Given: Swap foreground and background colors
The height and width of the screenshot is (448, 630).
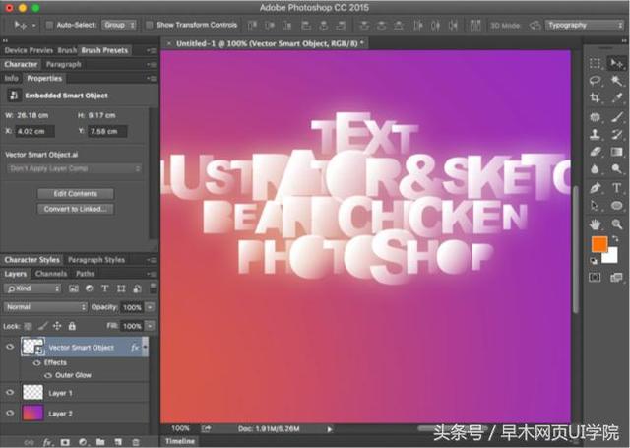Looking at the screenshot, I should pyautogui.click(x=615, y=239).
